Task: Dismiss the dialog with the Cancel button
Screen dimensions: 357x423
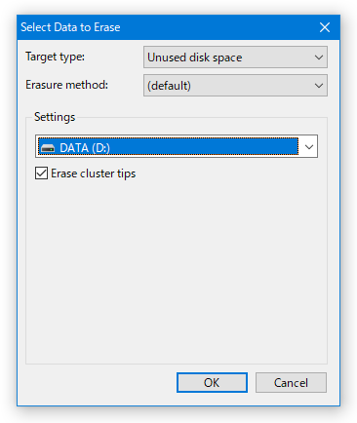Action: coord(291,382)
